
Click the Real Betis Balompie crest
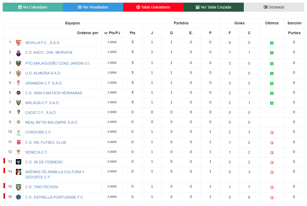[x=19, y=122]
